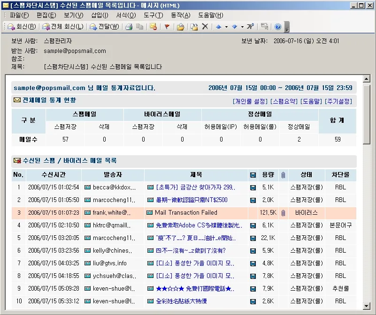Click the attachment column header paperclip
The height and width of the screenshot is (315, 376).
(283, 175)
